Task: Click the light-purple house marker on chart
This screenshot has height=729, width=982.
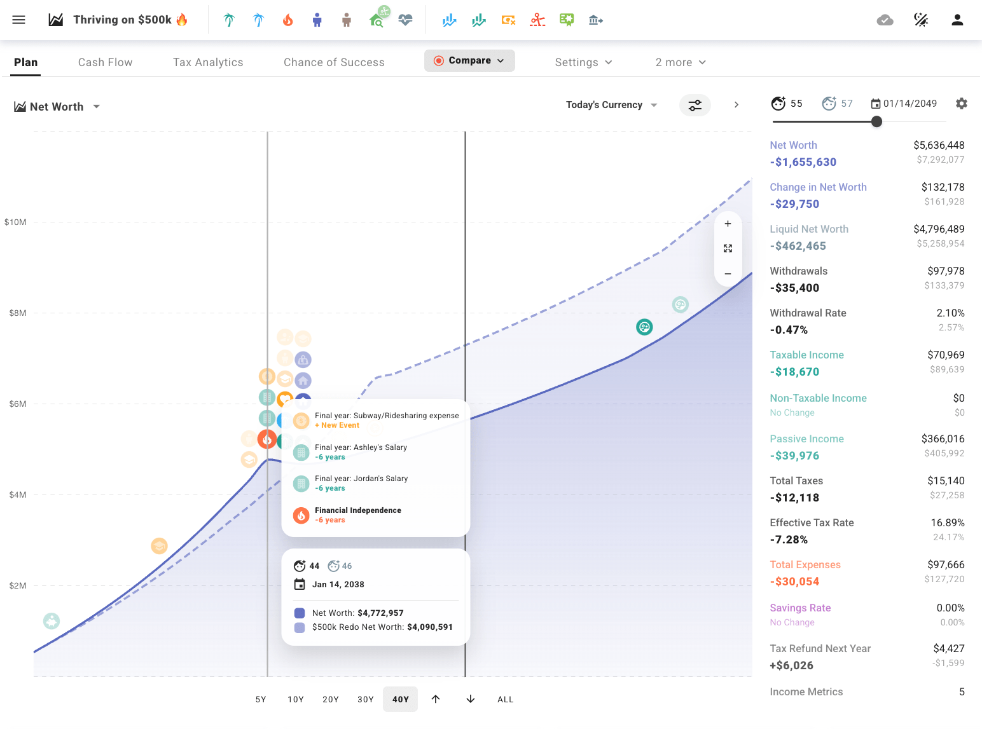Action: 303,381
